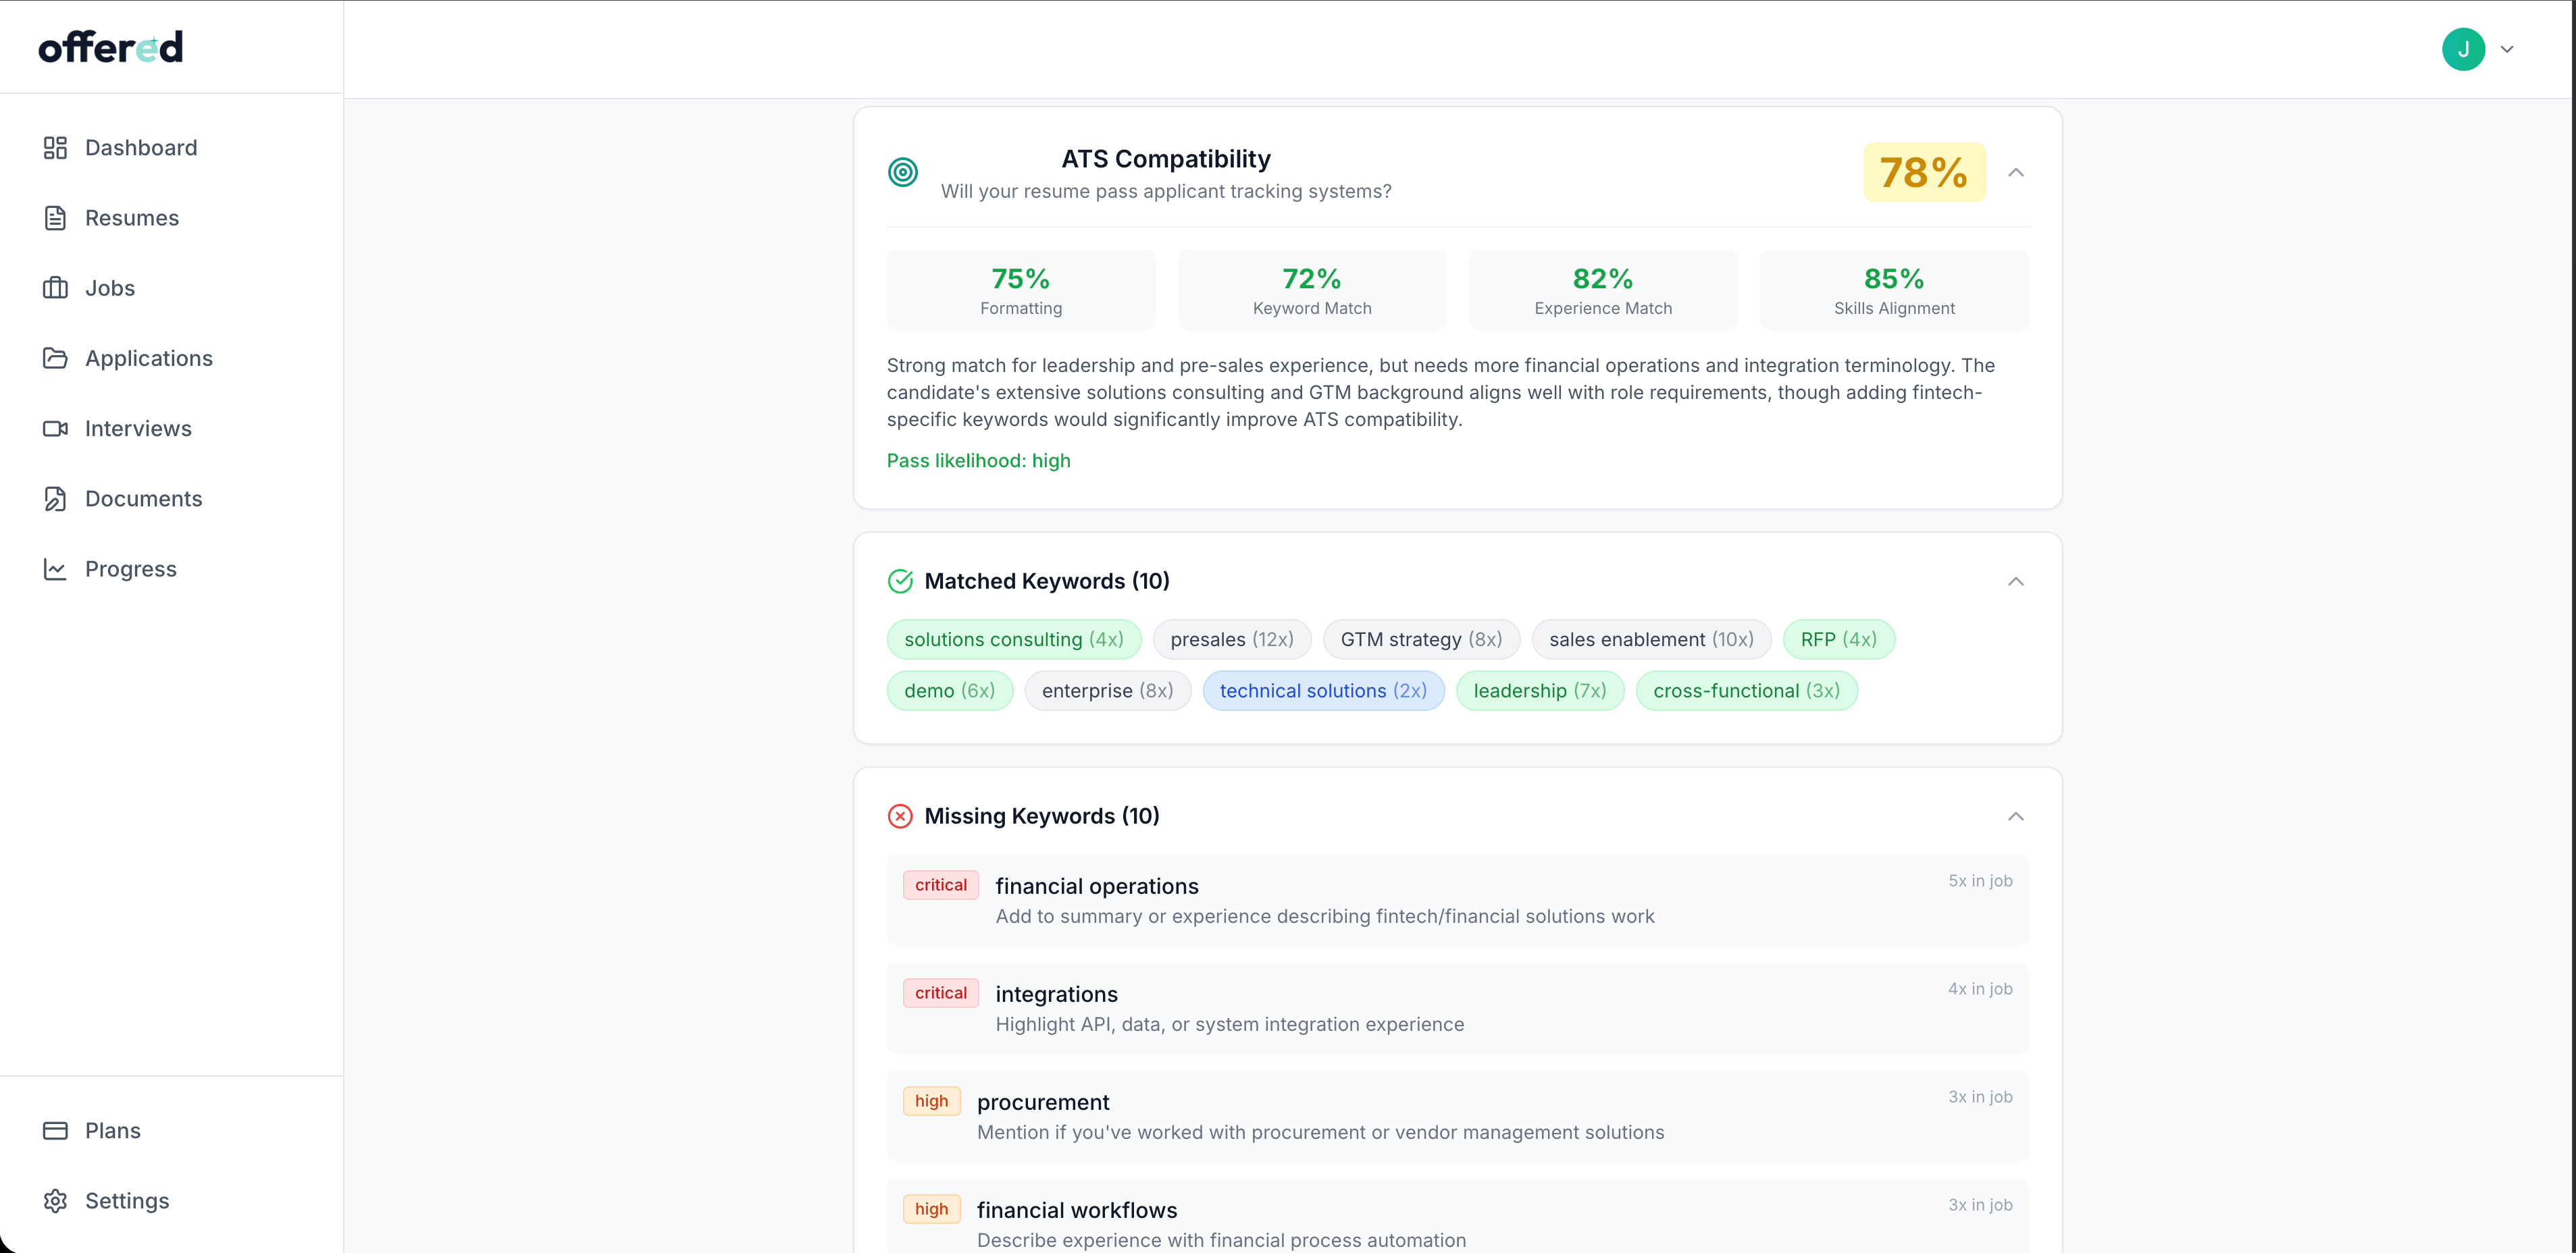Select the 'leadership (7x)' keyword pill

[1539, 691]
